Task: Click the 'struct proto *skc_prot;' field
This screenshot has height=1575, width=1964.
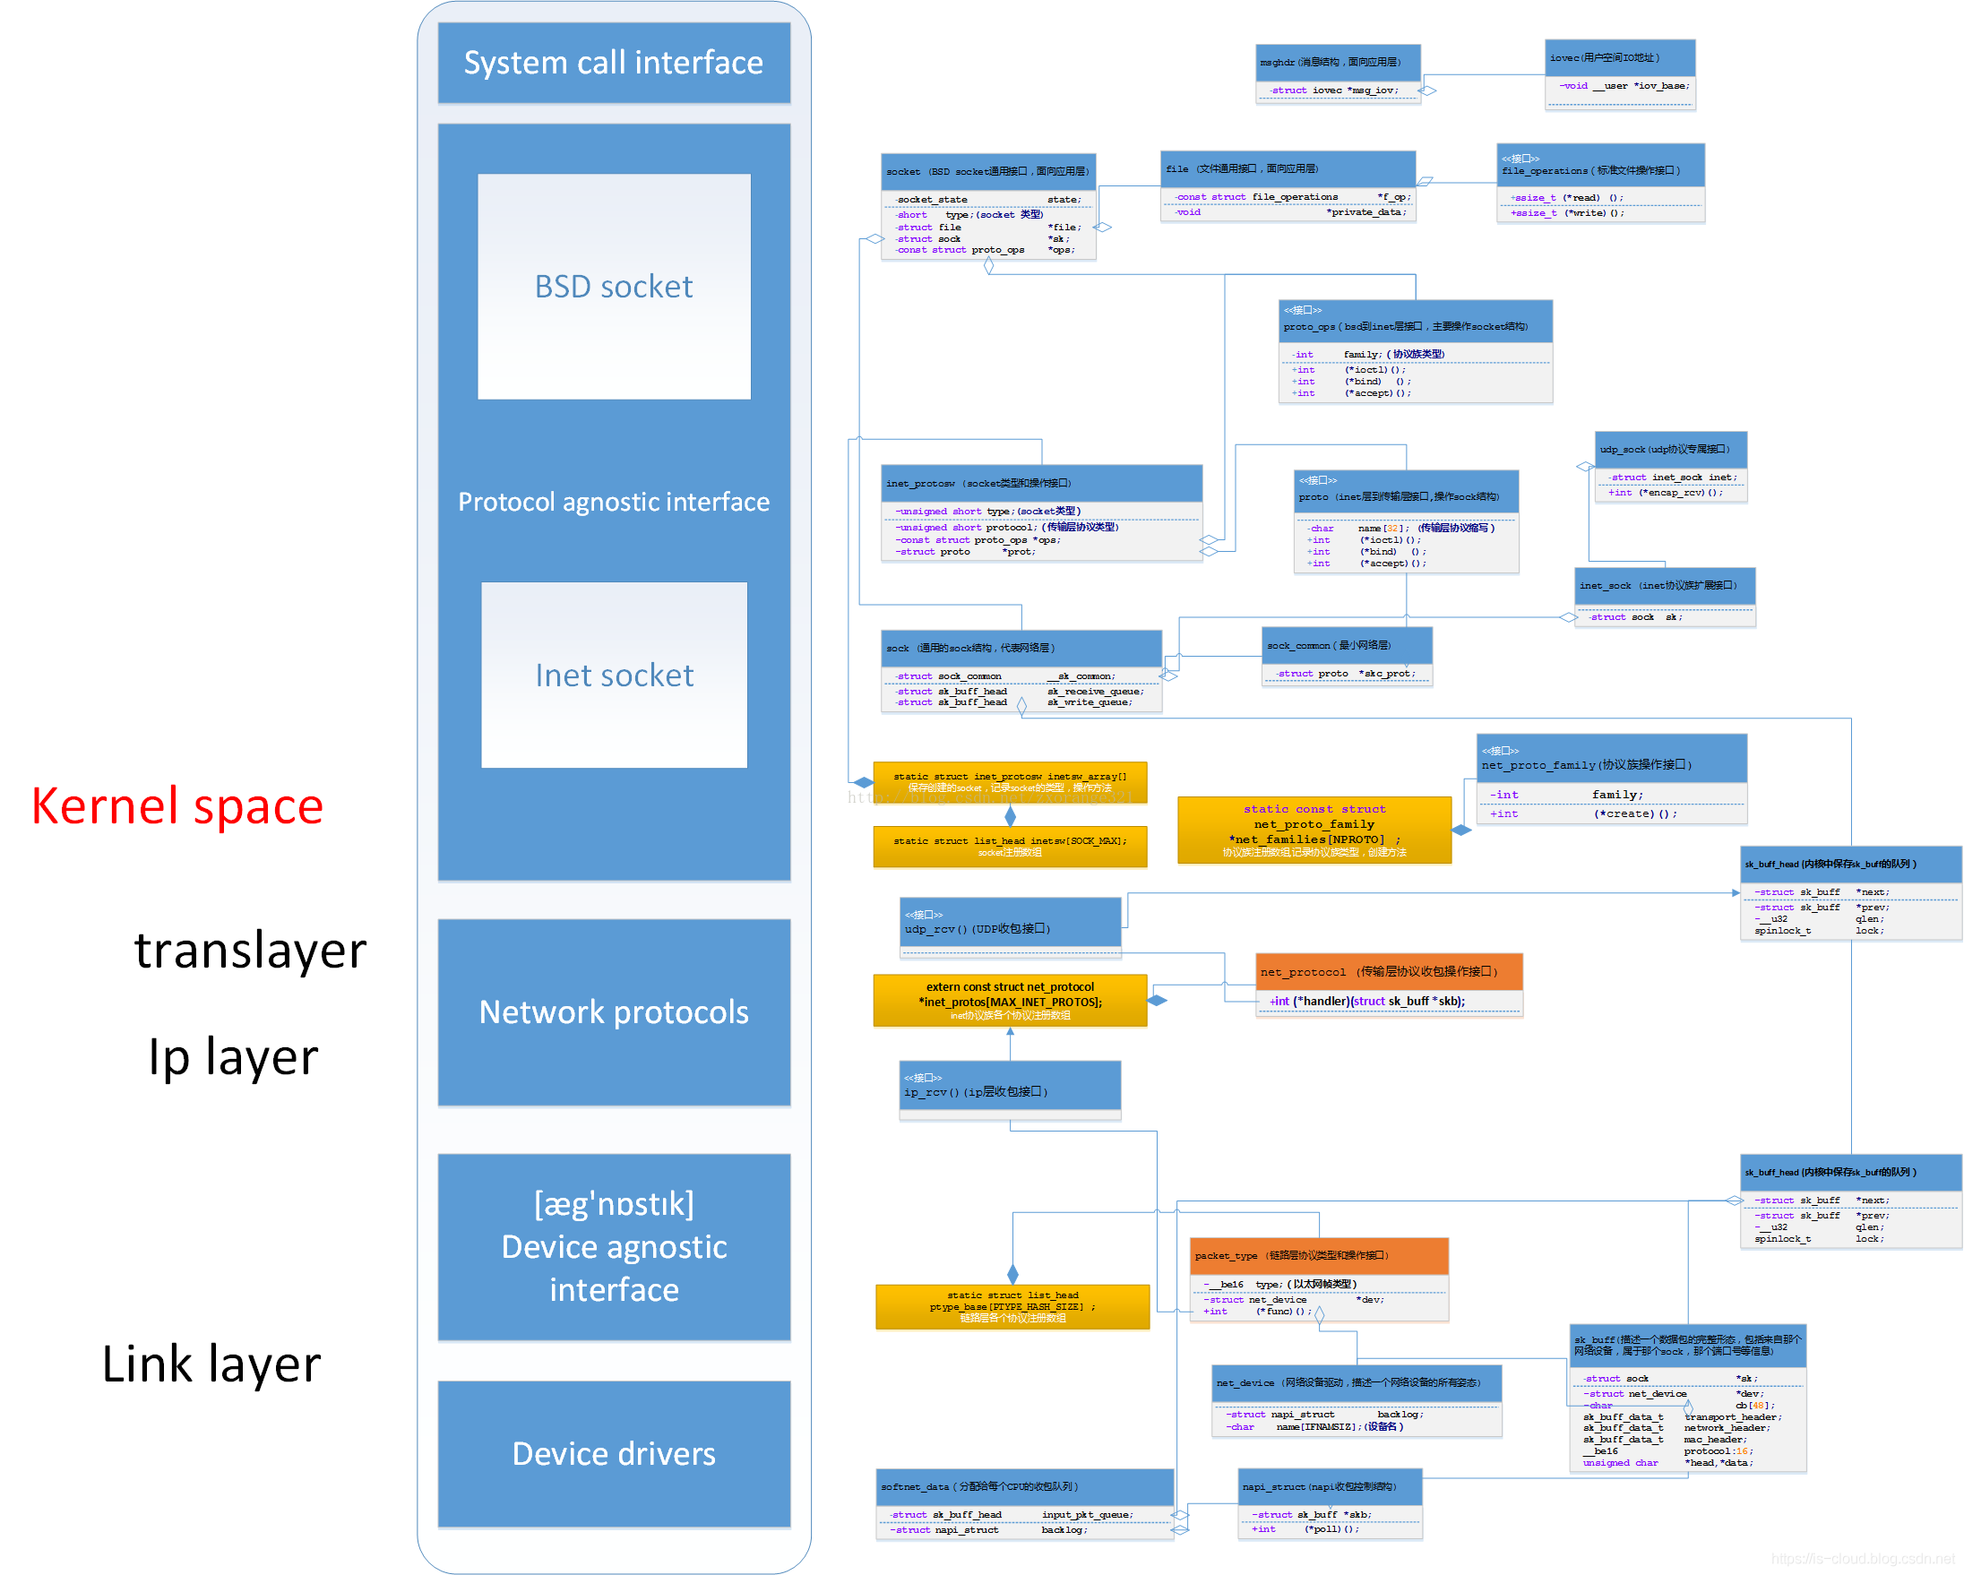Action: [1346, 673]
